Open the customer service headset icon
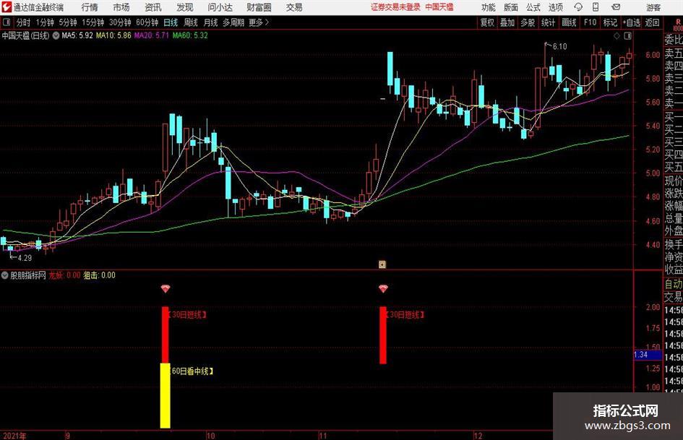The width and height of the screenshot is (683, 440). pos(578,7)
